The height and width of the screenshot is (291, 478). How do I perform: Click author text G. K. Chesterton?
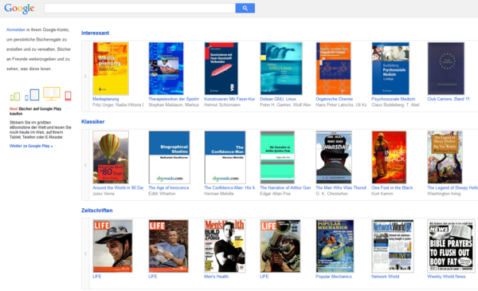[331, 194]
